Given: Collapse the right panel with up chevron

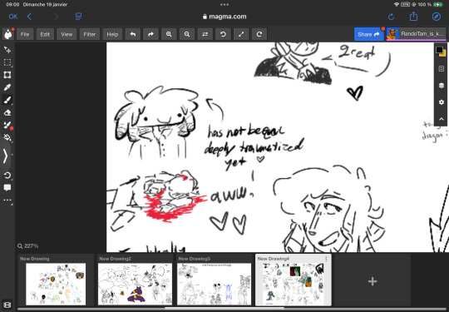Looking at the screenshot, I should tap(442, 119).
